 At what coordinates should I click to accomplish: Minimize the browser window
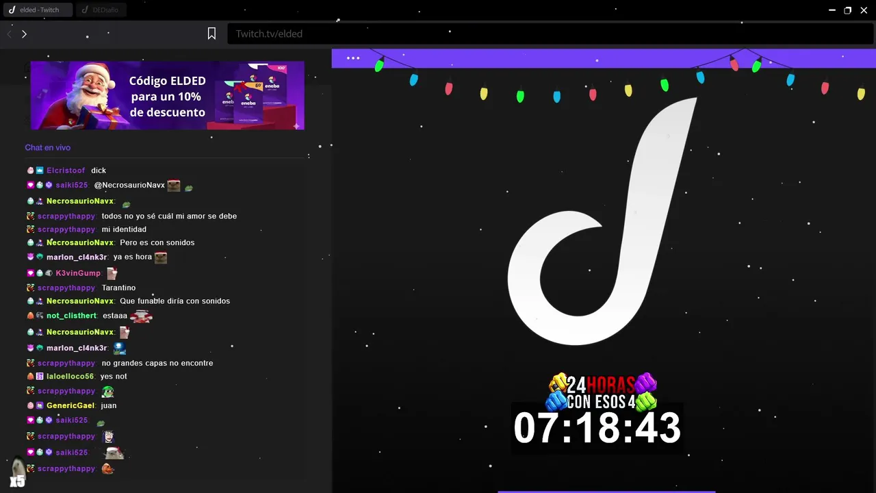click(832, 10)
